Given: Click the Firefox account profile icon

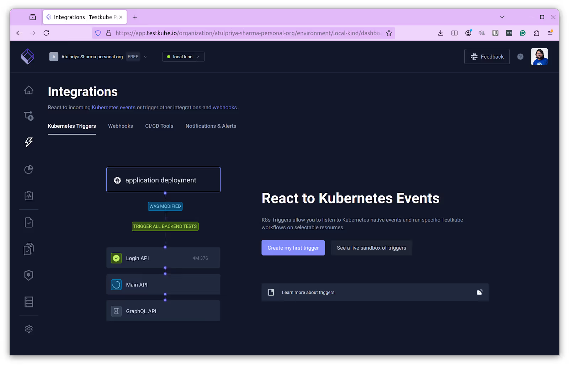Looking at the screenshot, I should pos(468,33).
